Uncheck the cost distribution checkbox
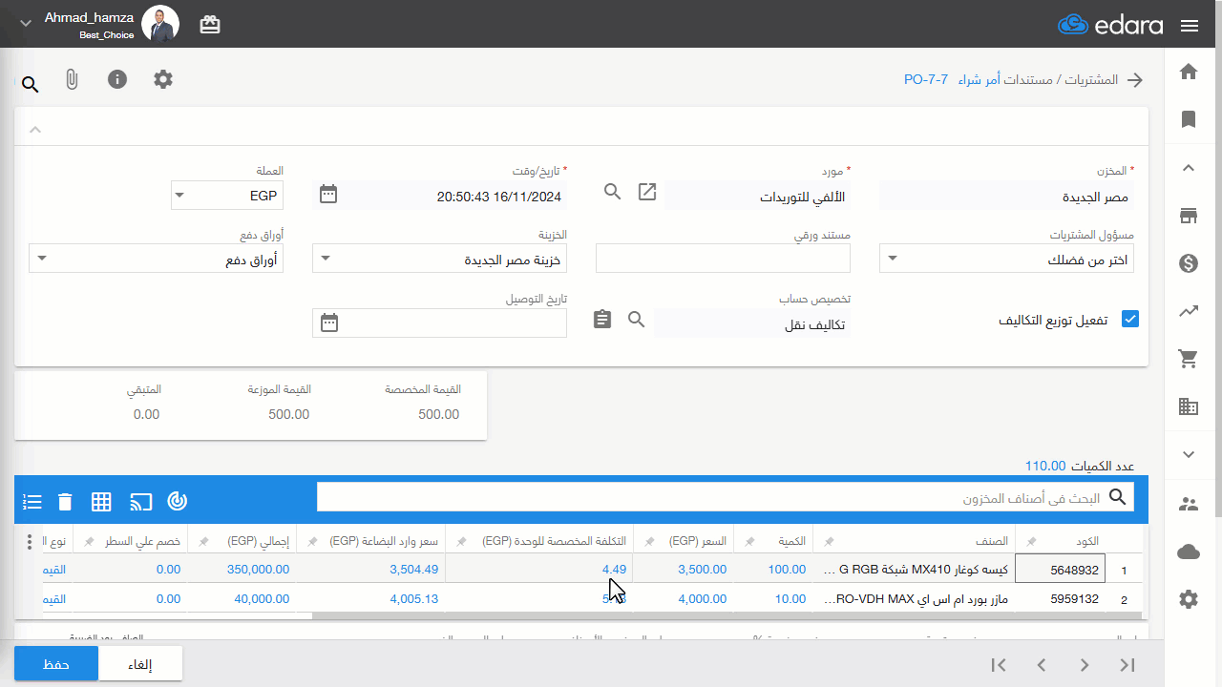 pyautogui.click(x=1130, y=320)
